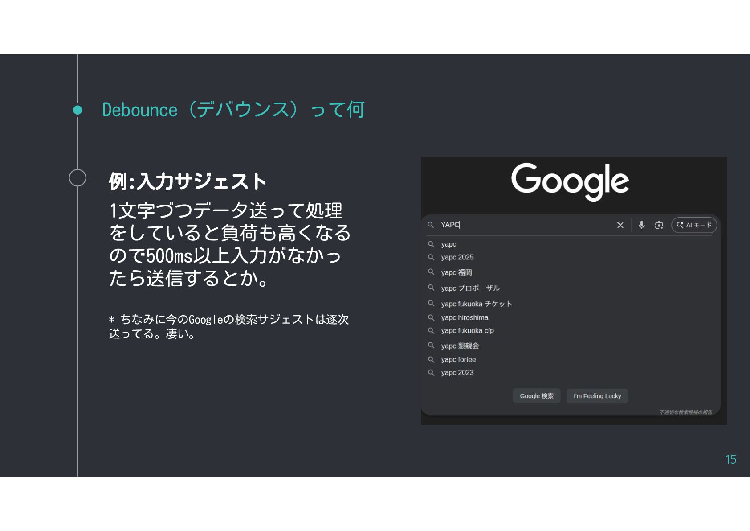Screen dimensions: 750x531
Task: Click the magnifier icon in the search box
Action: 431,225
